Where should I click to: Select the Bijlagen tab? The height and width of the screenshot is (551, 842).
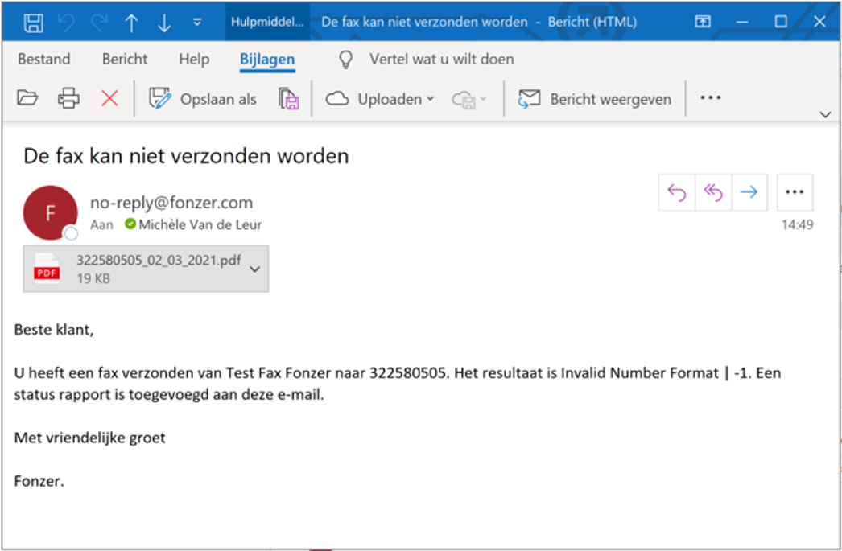(x=267, y=60)
